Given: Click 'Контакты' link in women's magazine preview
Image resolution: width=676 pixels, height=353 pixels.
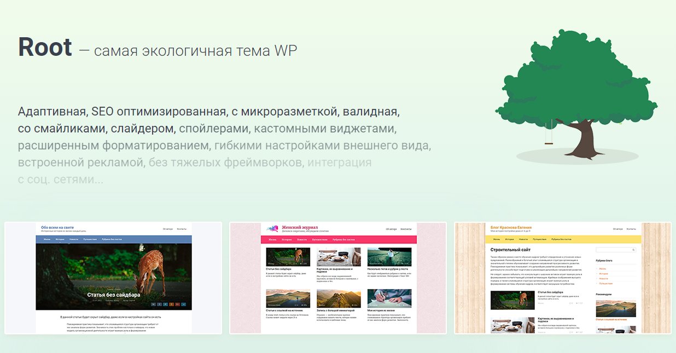Looking at the screenshot, I should 406,229.
